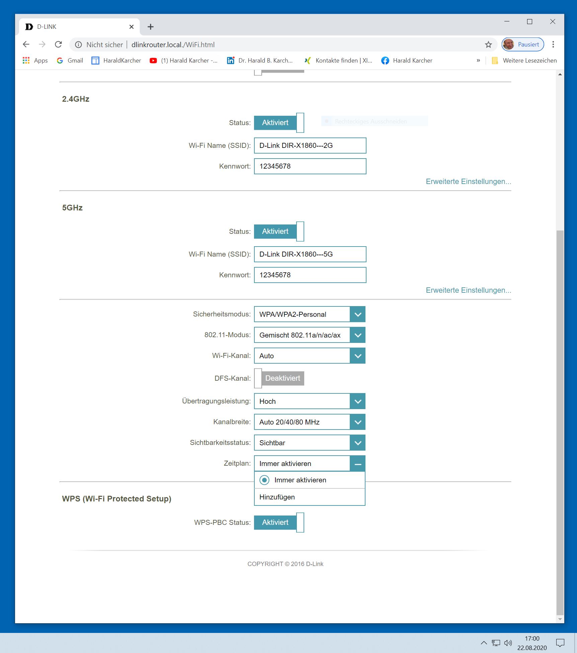
Task: Switch to the D-LINK browser tab
Action: coord(79,27)
